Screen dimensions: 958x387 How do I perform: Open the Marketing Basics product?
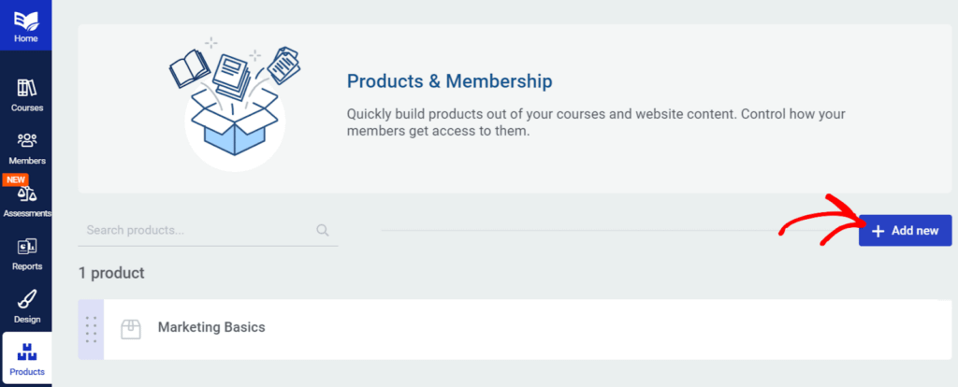(x=211, y=327)
